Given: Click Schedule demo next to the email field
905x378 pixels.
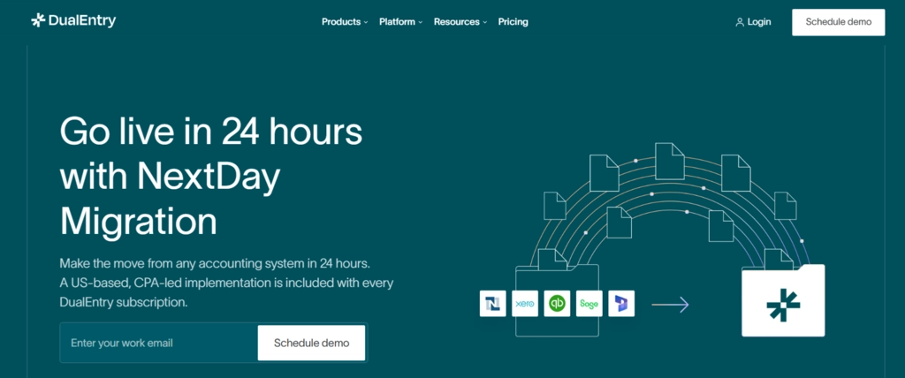Looking at the screenshot, I should click(x=311, y=343).
